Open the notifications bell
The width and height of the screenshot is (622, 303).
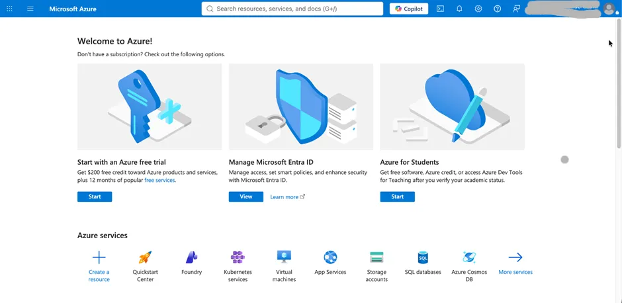pyautogui.click(x=459, y=9)
